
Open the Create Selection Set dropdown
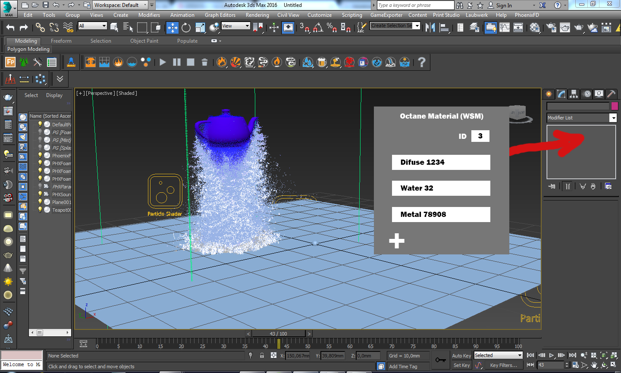[x=395, y=26]
